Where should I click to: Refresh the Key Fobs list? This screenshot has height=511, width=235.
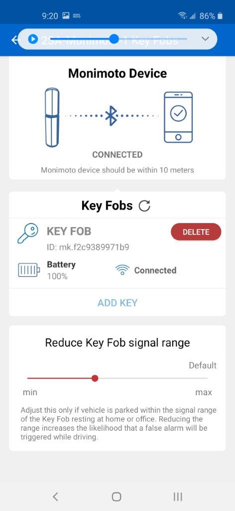pos(144,206)
